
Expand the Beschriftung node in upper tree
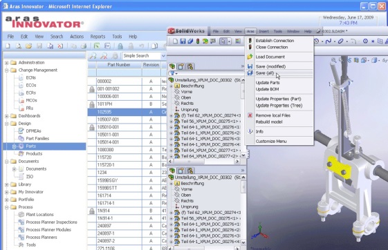(172, 86)
